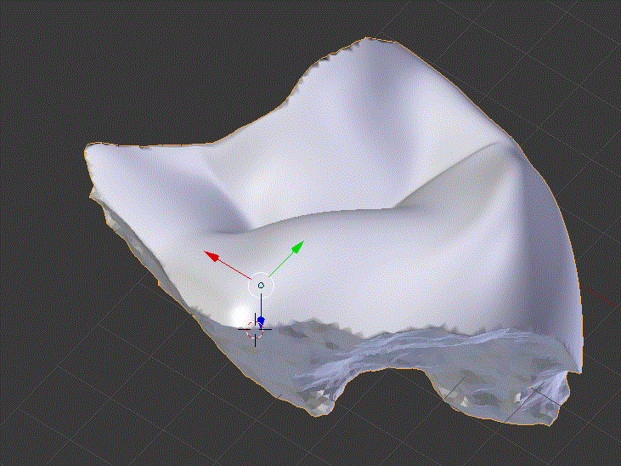Click the green Y-axis line shaft
621x466 pixels.
pos(280,265)
